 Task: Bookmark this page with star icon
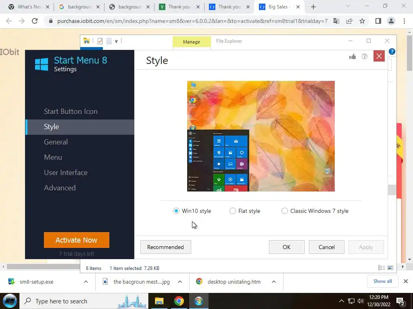363,21
